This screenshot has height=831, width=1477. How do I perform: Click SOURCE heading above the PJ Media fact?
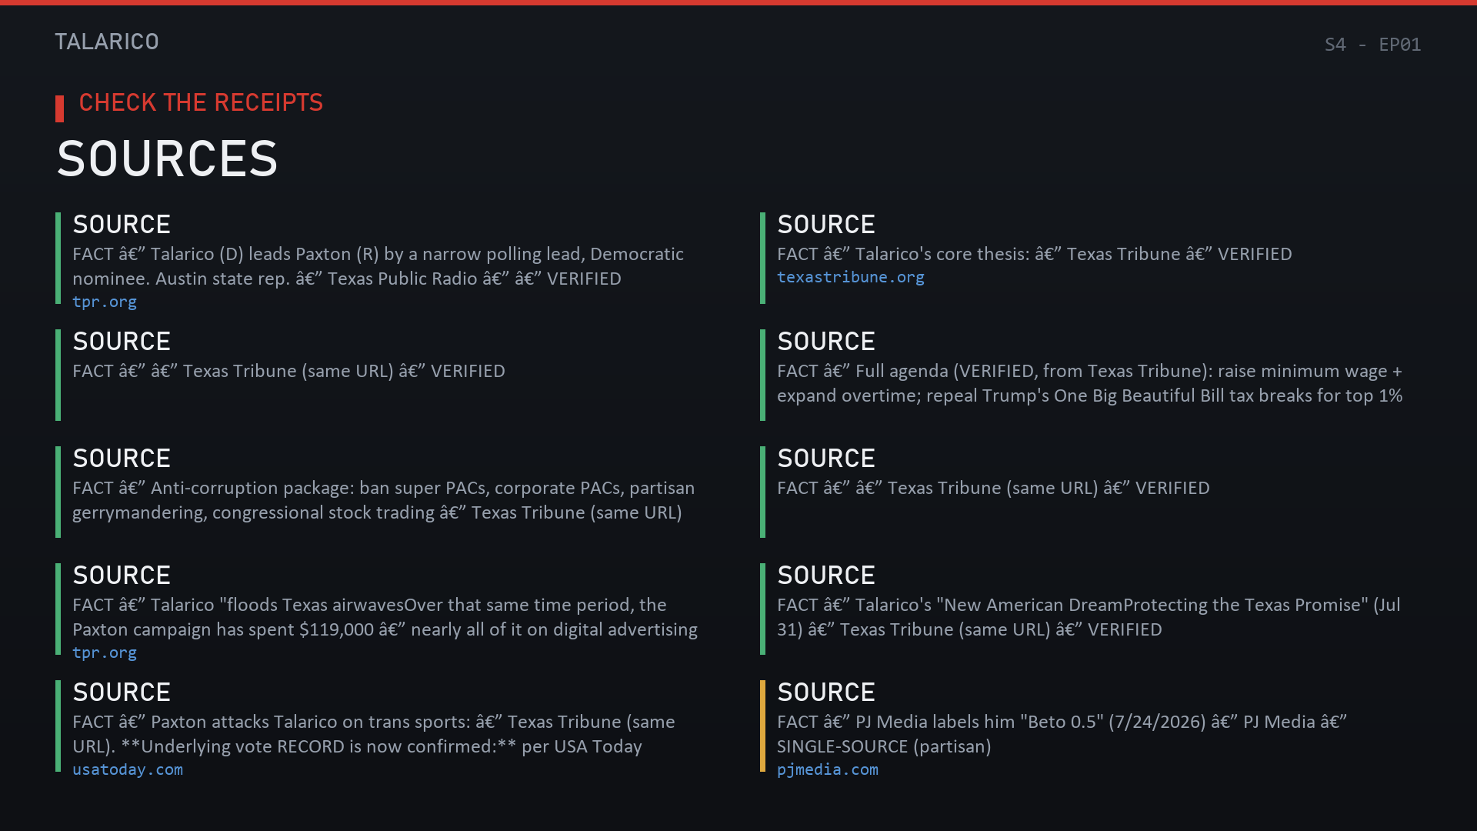(826, 692)
